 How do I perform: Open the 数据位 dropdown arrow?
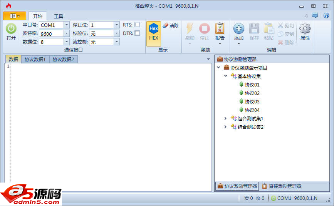tap(67, 42)
